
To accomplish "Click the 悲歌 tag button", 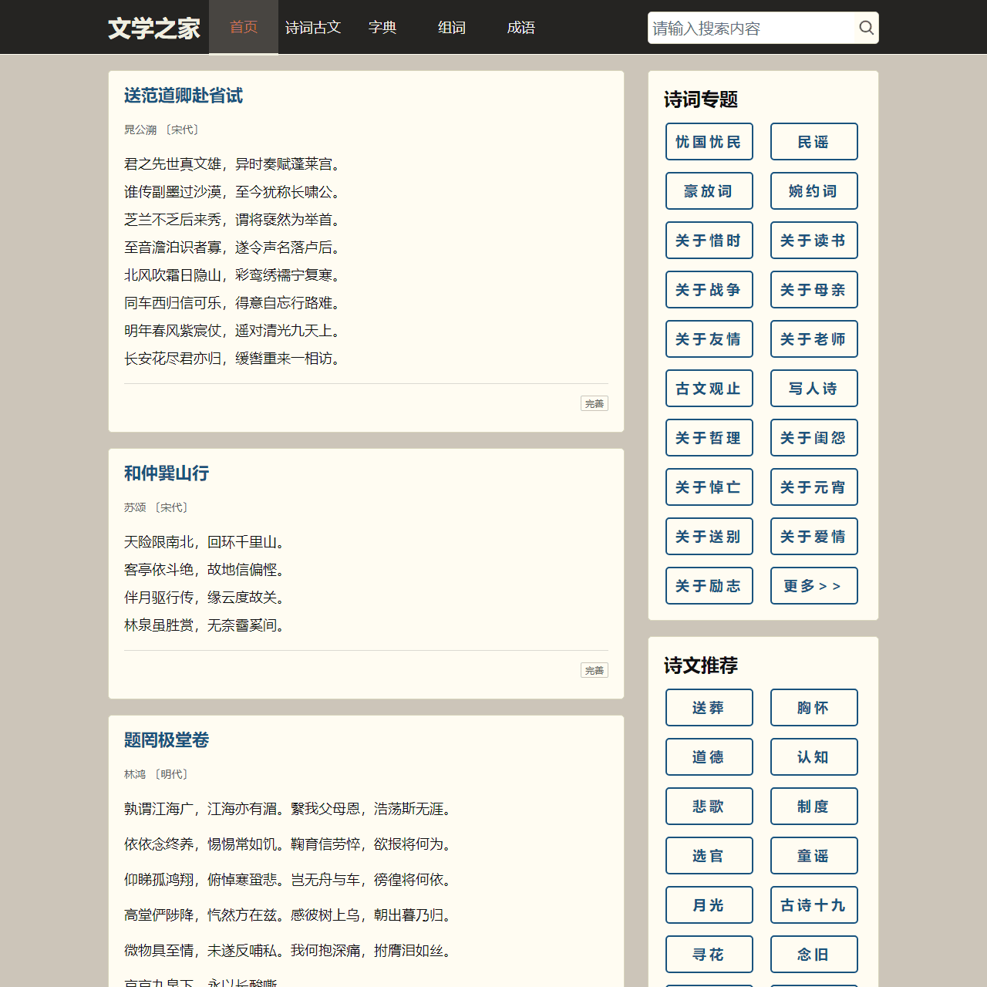I will click(709, 807).
